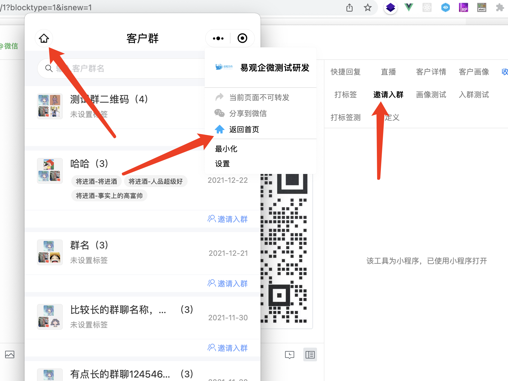Open the 客户详情 tab
The image size is (508, 381).
[x=431, y=72]
